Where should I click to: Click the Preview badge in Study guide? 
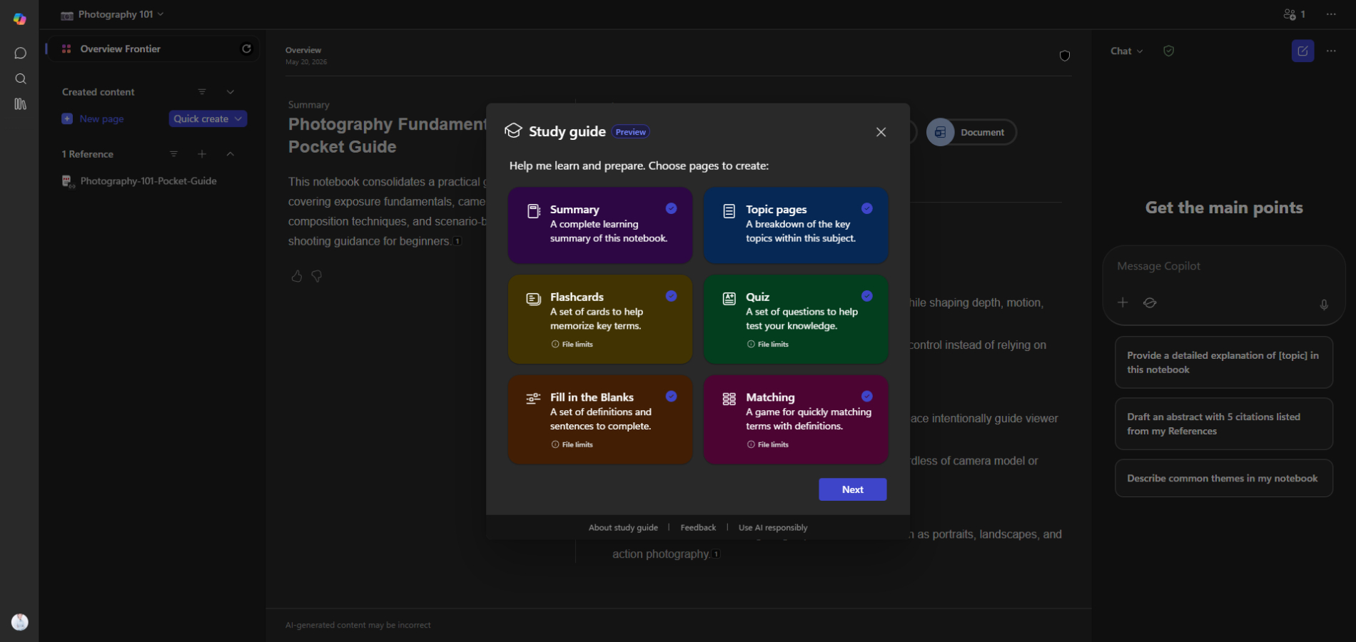631,132
